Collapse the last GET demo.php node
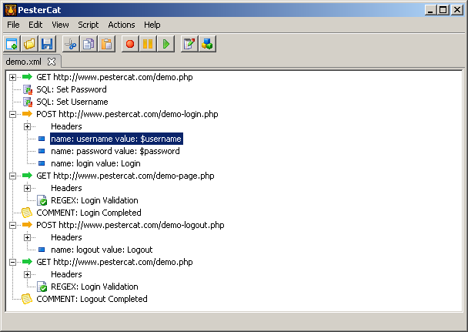Viewport: 468px width, 332px height. [12, 262]
